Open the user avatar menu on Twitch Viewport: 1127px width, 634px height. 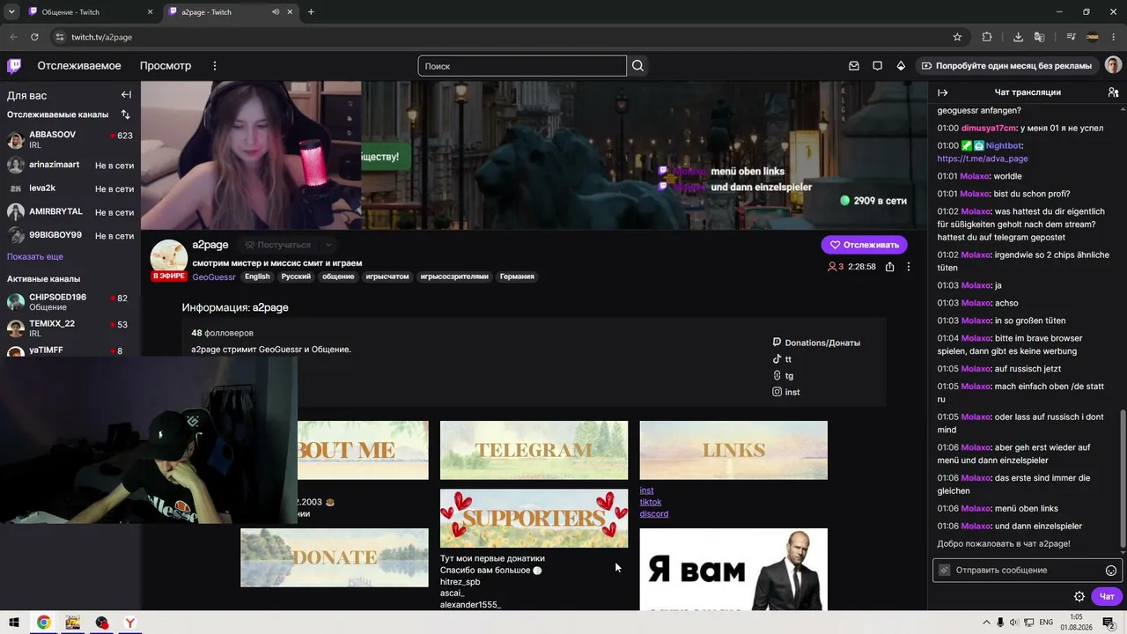[x=1113, y=66]
